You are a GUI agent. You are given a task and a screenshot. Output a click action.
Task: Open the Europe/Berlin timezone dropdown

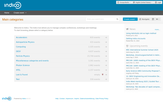pos(124,2)
